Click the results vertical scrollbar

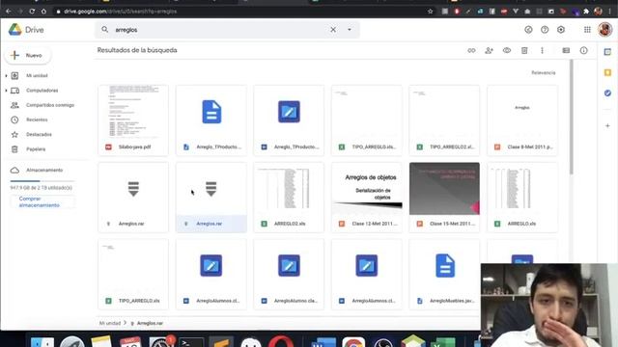point(571,118)
